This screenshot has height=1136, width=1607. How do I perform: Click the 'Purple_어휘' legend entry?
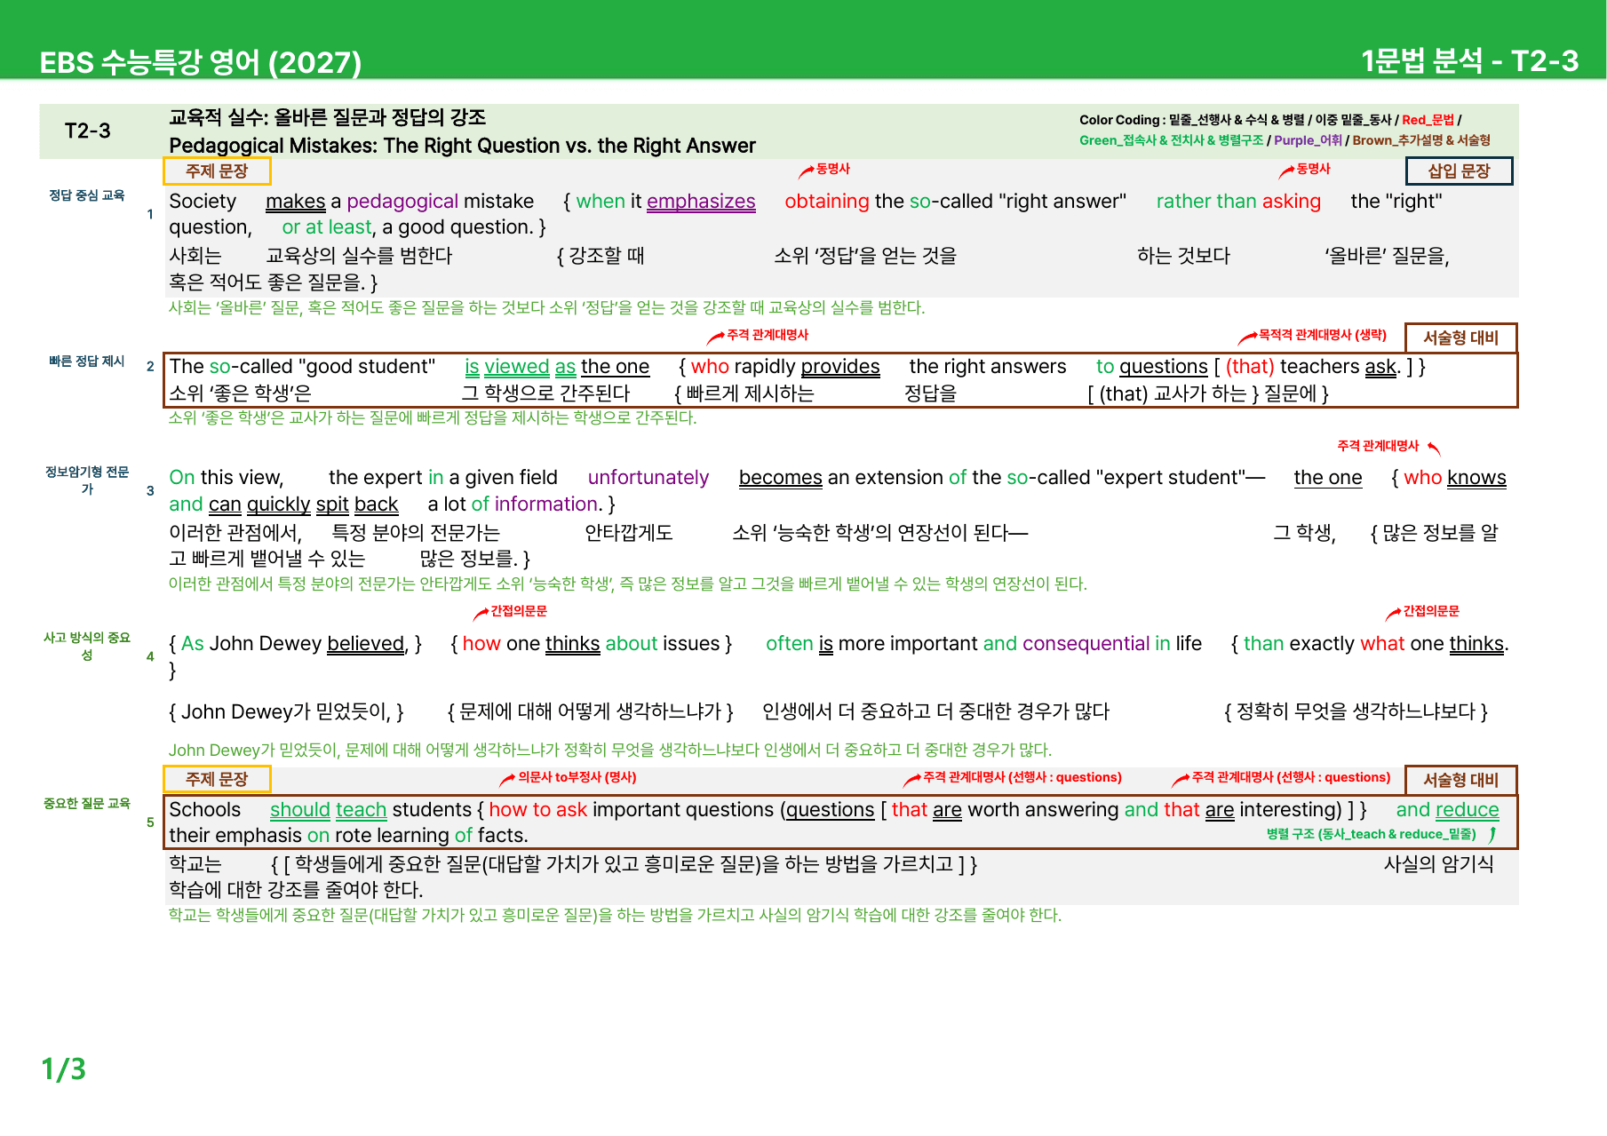pos(1308,140)
